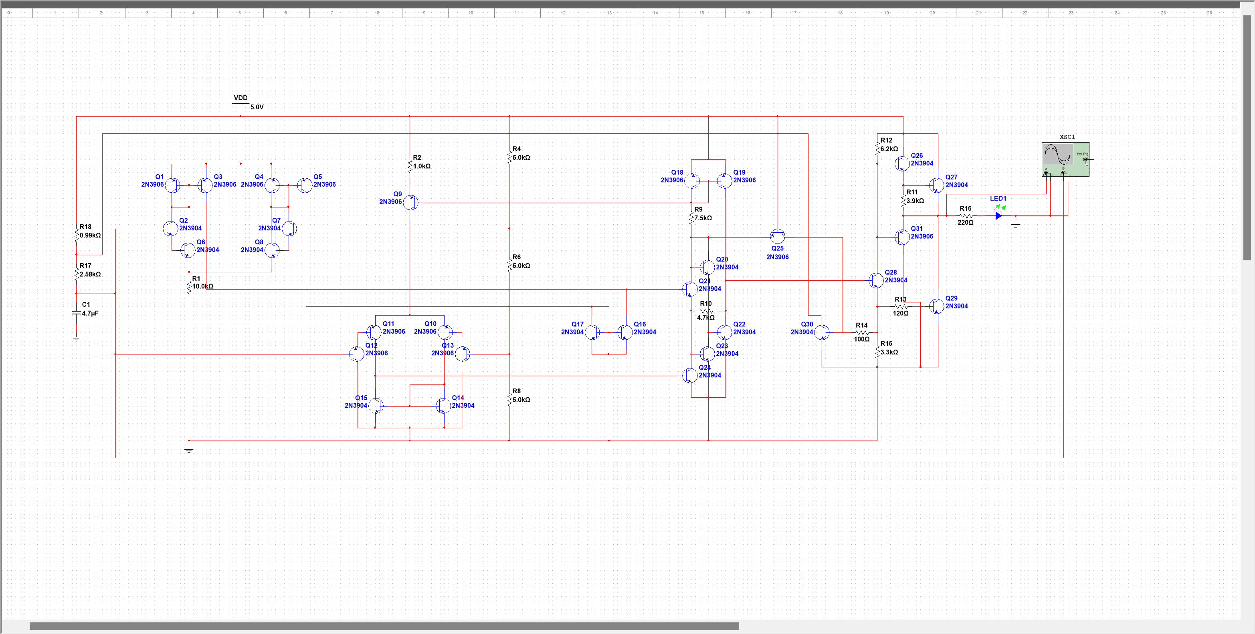
Task: Select transistor Q12 2N3906
Action: [x=357, y=354]
